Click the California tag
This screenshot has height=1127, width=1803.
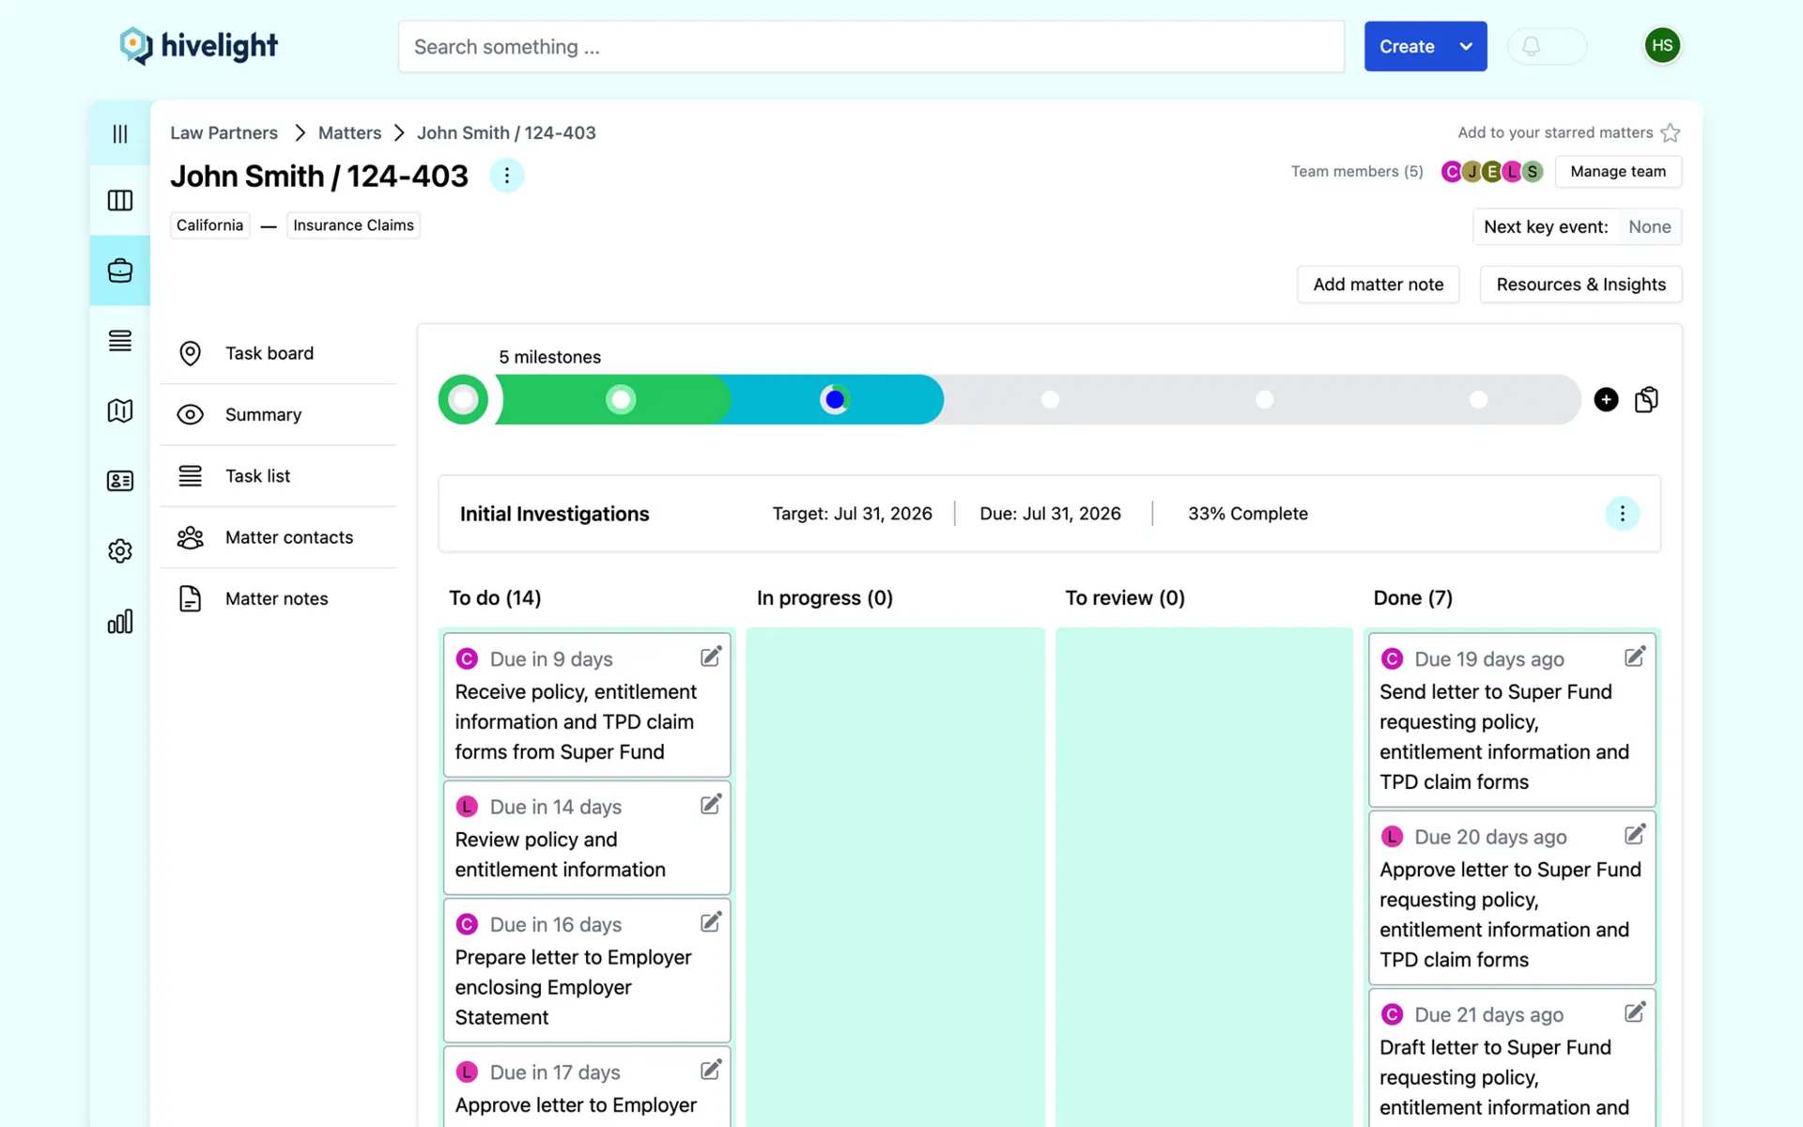coord(210,225)
